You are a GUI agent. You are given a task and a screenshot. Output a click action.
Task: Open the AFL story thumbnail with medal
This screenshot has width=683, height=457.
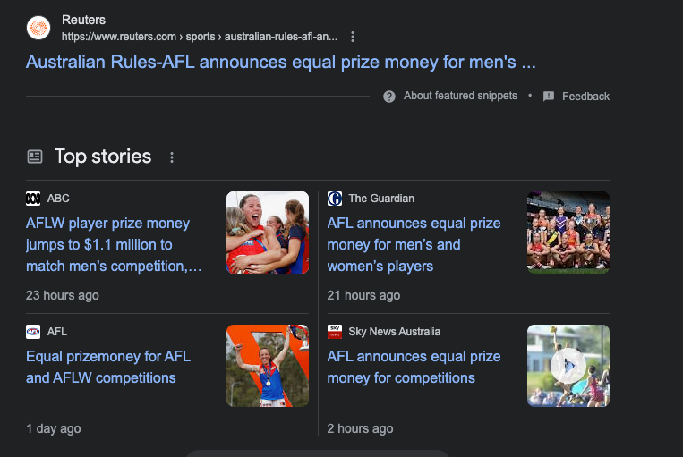tap(268, 366)
